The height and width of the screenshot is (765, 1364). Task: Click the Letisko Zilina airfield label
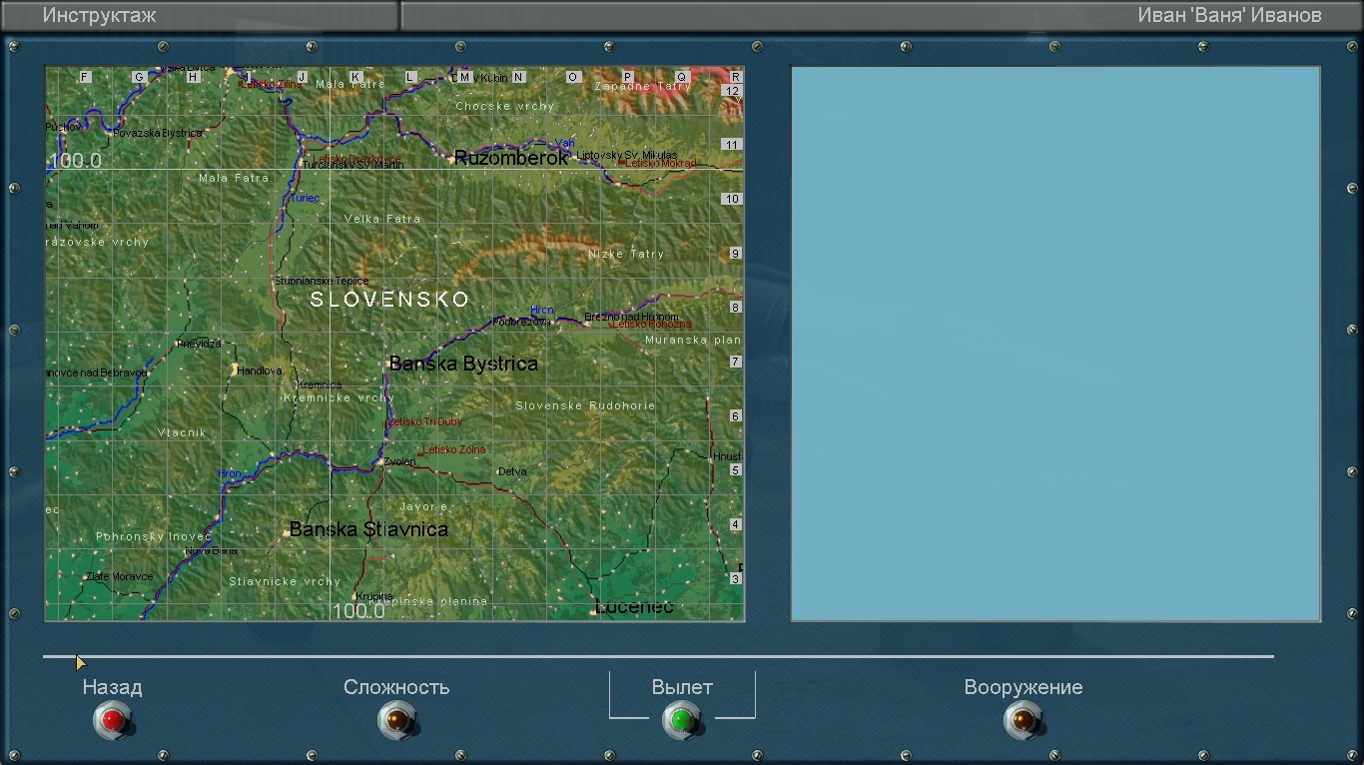[272, 85]
